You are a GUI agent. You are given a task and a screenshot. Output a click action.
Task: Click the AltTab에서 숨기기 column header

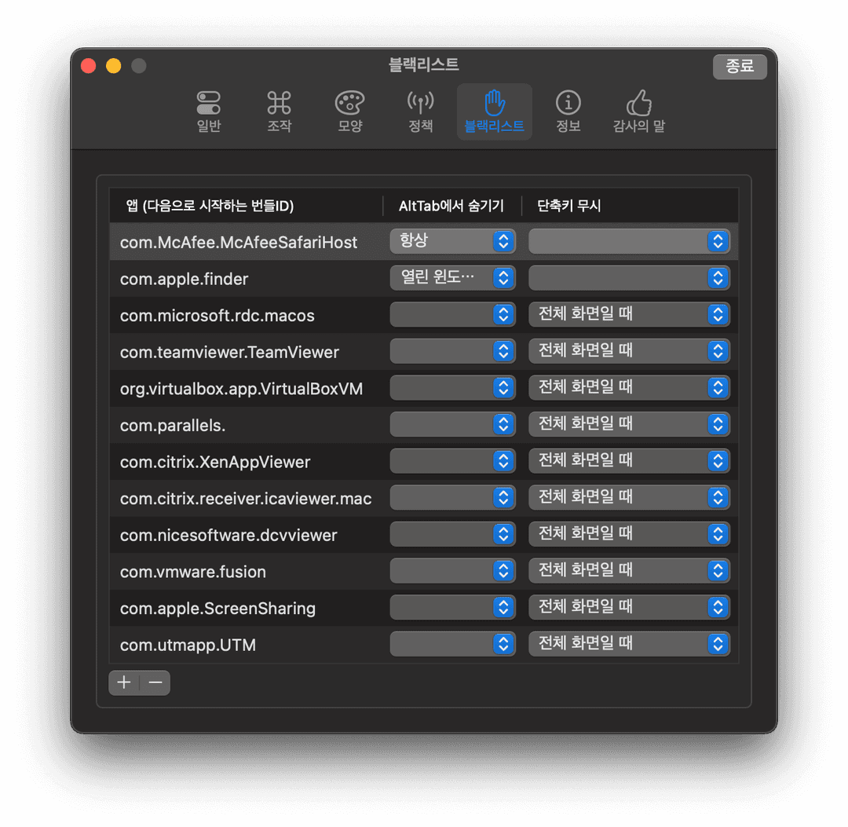point(451,206)
